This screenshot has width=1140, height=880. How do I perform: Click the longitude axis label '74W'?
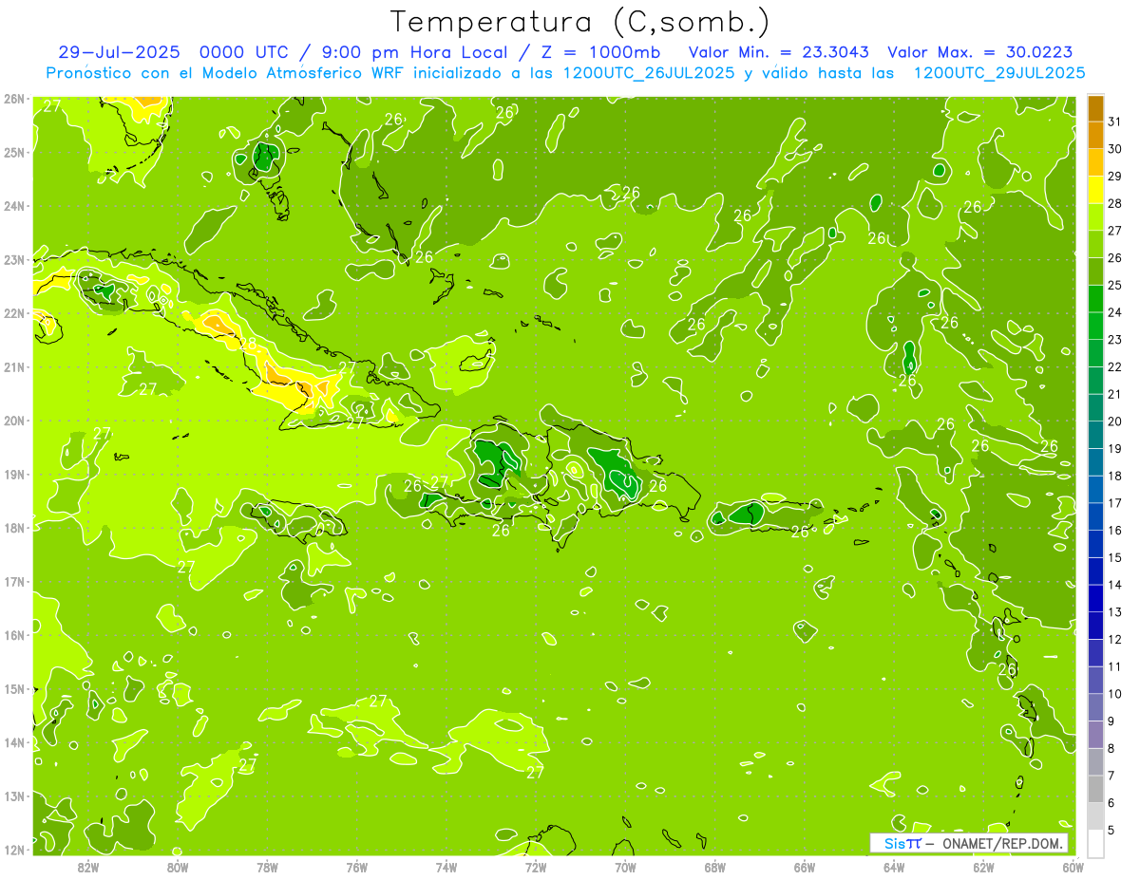(x=446, y=867)
